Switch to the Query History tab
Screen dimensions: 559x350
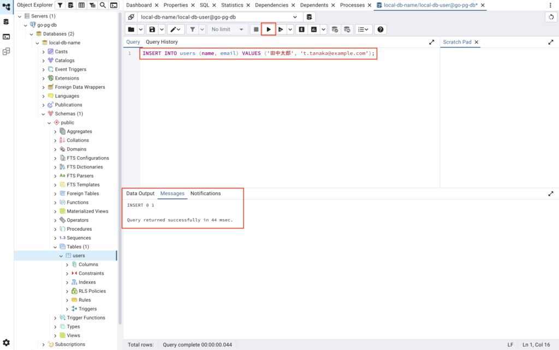tap(162, 42)
